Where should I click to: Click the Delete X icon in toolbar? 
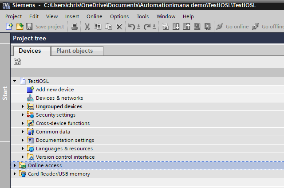119,27
